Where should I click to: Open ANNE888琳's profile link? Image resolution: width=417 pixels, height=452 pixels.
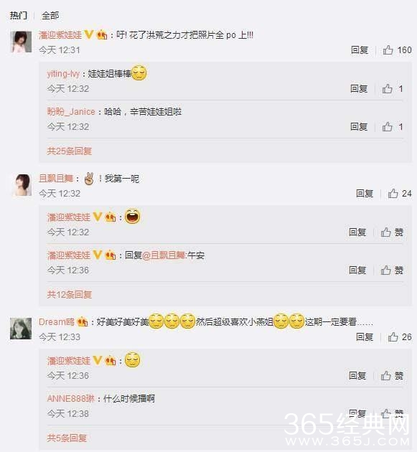click(71, 399)
